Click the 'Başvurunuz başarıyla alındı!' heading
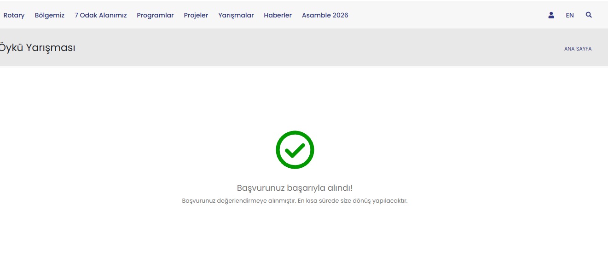 pos(295,188)
